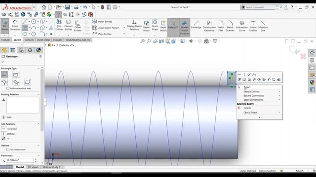The height and width of the screenshot is (177, 316).
Task: Click the property panel scrollbar
Action: pyautogui.click(x=42, y=100)
